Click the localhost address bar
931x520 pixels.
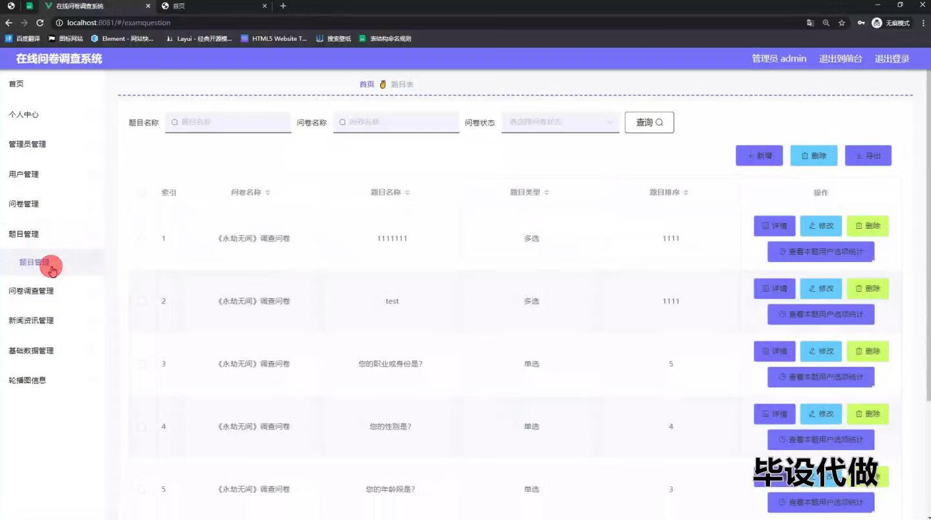tap(427, 23)
